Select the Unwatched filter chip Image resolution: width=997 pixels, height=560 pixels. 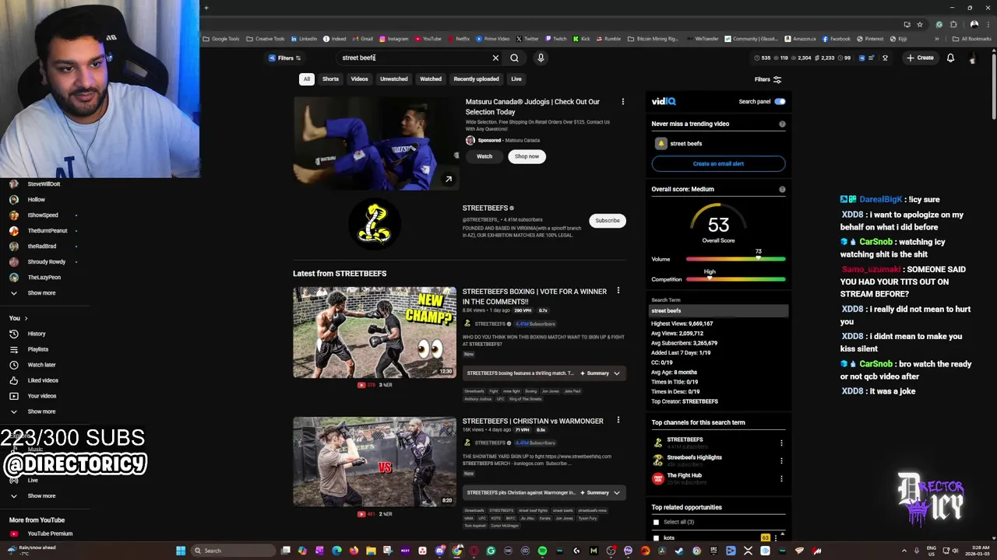pos(394,79)
